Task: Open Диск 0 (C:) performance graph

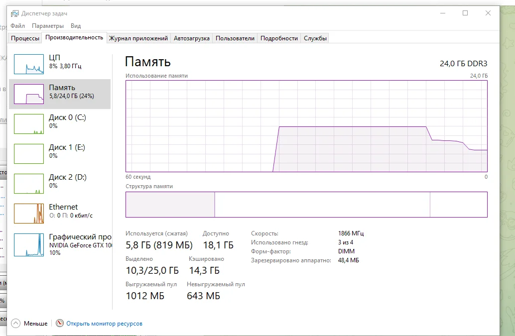Action: point(29,124)
